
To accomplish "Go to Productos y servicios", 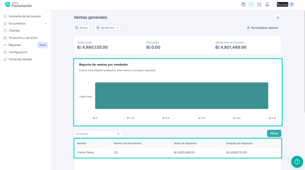I will (23, 38).
